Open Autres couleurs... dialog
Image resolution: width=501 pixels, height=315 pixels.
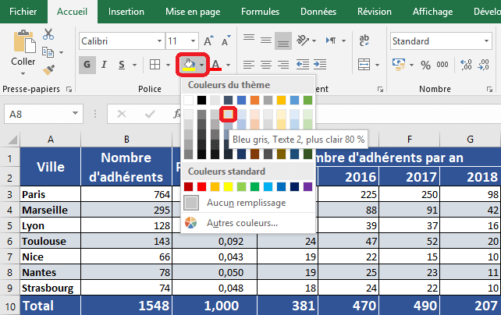pyautogui.click(x=242, y=224)
